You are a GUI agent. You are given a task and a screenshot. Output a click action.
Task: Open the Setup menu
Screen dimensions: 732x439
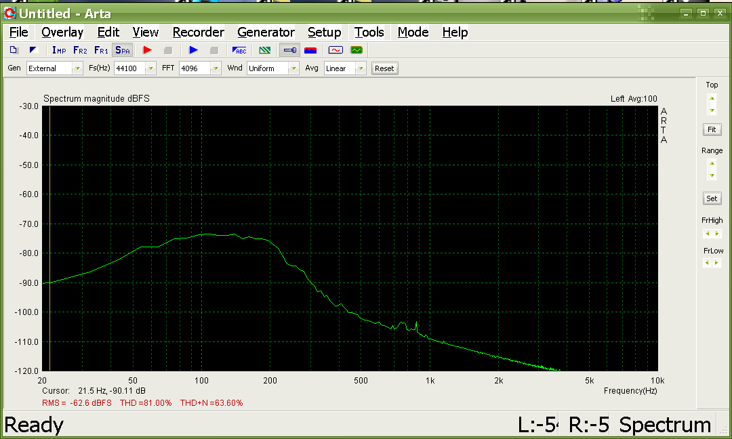pyautogui.click(x=324, y=33)
